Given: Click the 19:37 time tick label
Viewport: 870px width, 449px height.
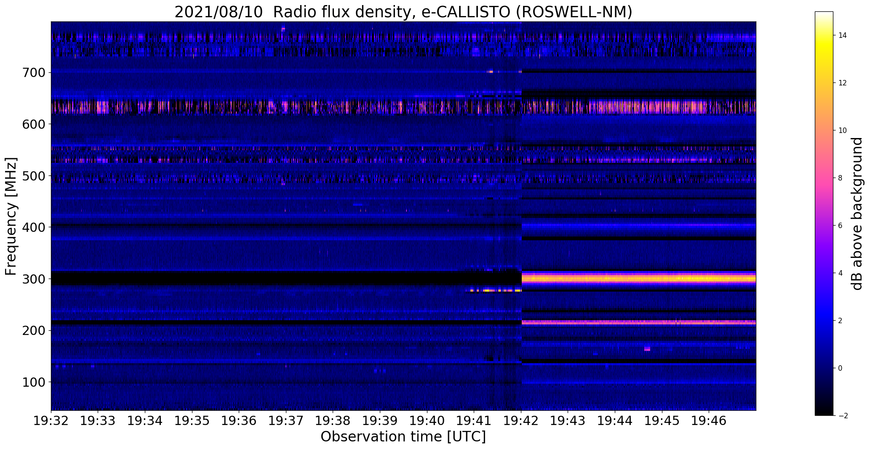Looking at the screenshot, I should point(286,420).
